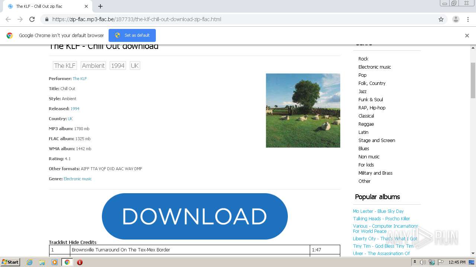Select Electronic music in genre sidebar

click(375, 67)
